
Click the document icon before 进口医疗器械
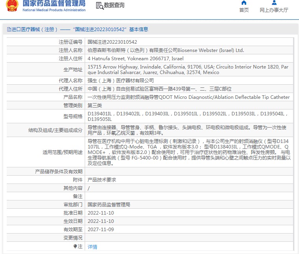tap(9, 30)
